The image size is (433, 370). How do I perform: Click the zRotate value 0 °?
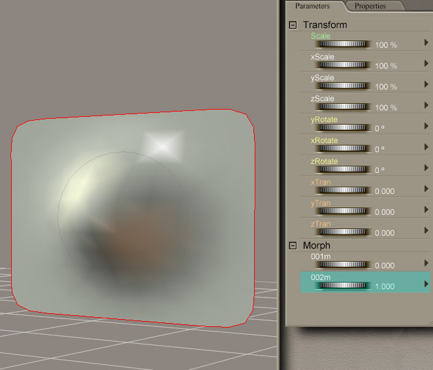[x=379, y=170]
